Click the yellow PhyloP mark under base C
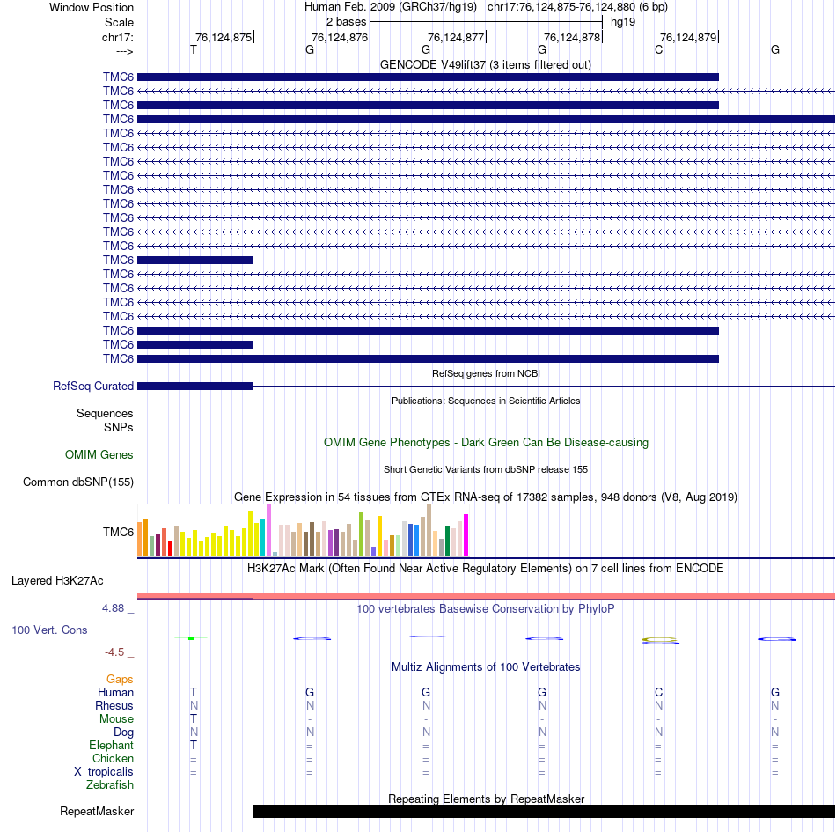 coord(660,640)
